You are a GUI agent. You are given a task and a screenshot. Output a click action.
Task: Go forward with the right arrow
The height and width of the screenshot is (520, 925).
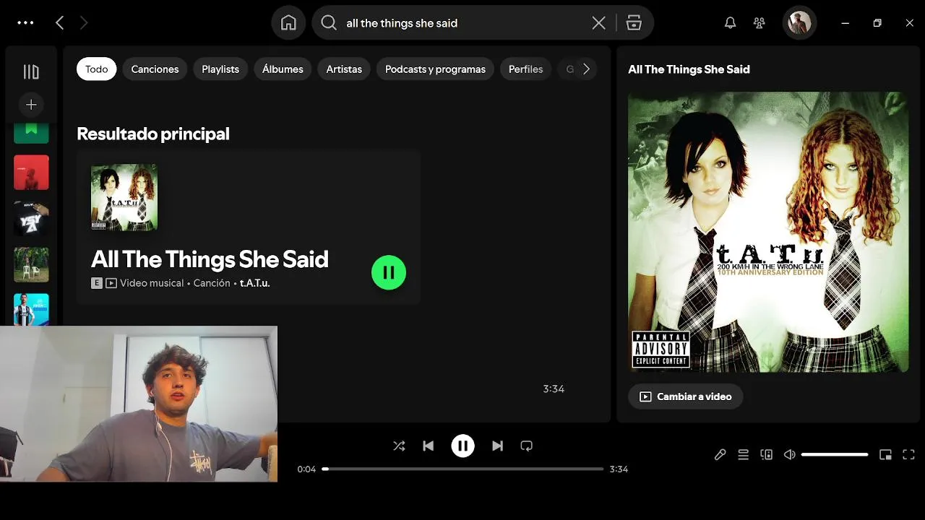click(x=84, y=23)
